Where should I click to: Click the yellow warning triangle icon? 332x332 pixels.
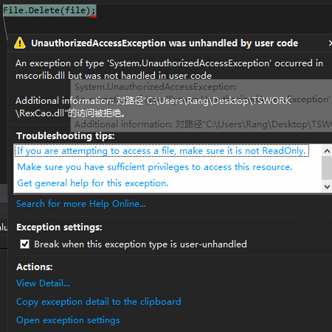coord(20,43)
